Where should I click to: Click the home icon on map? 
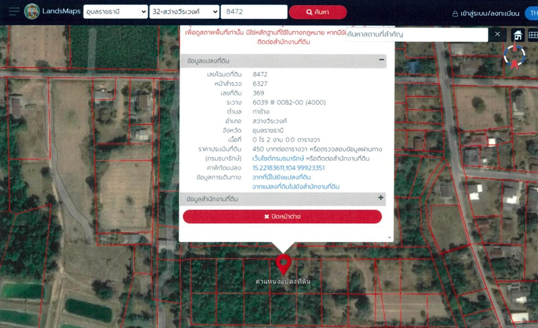(518, 35)
